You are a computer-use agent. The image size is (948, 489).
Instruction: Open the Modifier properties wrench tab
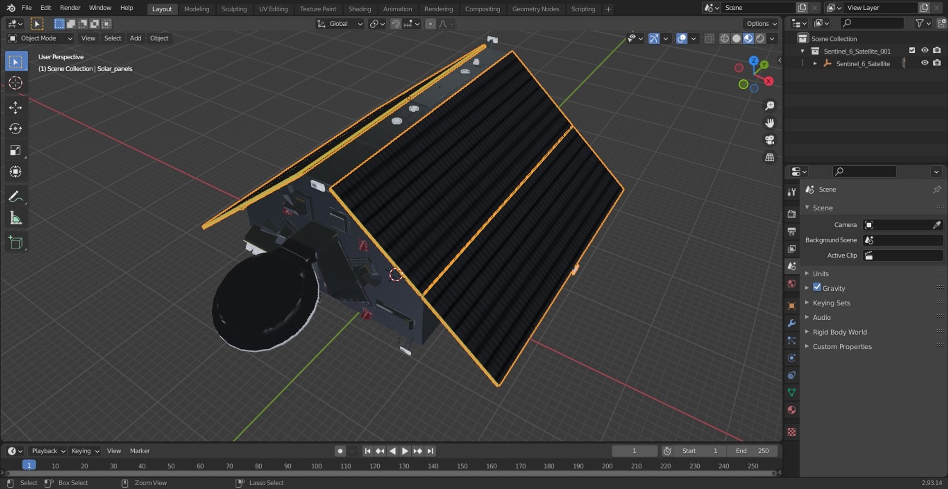pyautogui.click(x=791, y=323)
